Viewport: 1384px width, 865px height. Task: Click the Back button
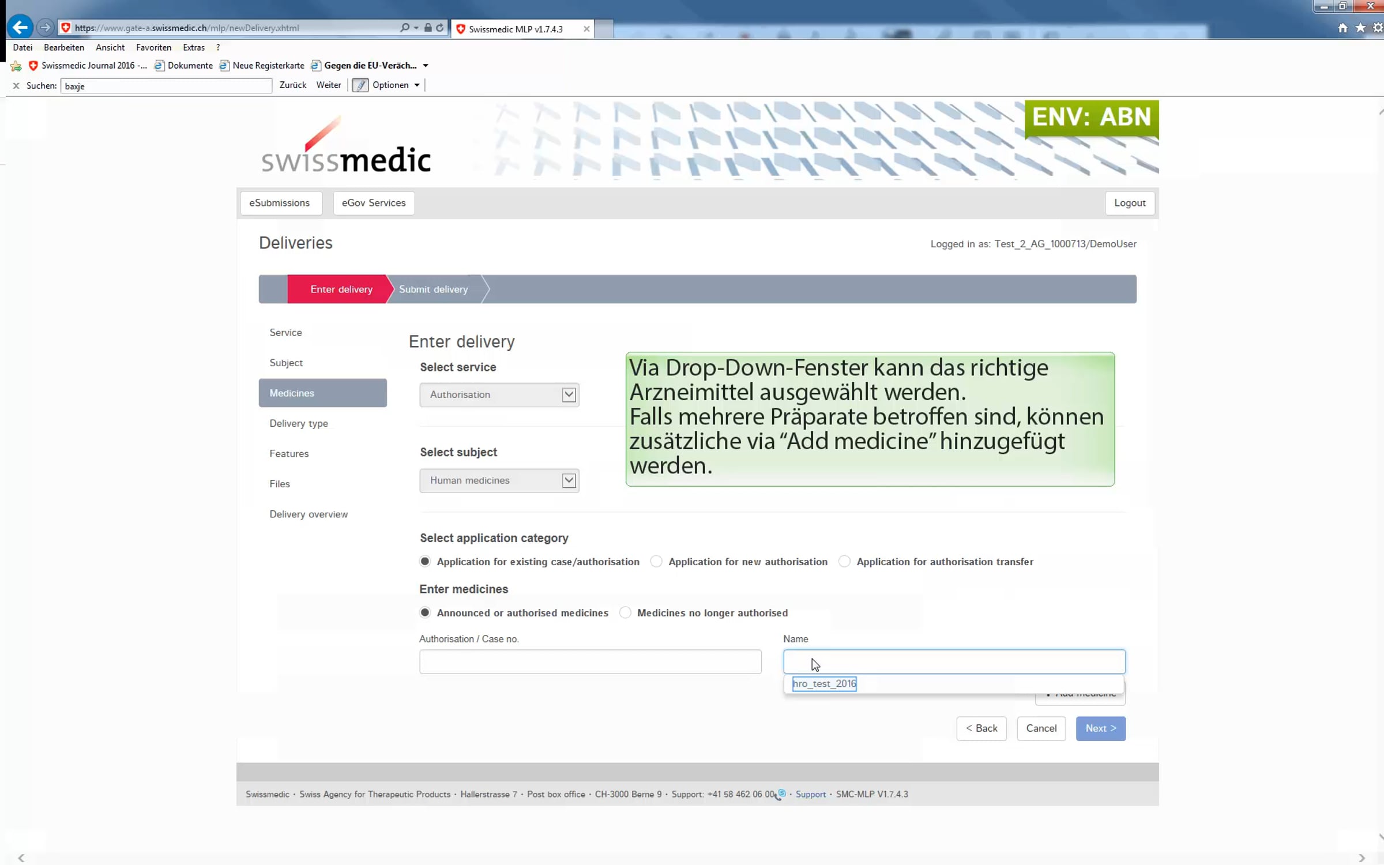click(981, 729)
